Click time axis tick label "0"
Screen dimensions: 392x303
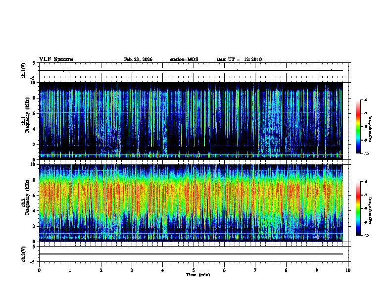(x=39, y=270)
